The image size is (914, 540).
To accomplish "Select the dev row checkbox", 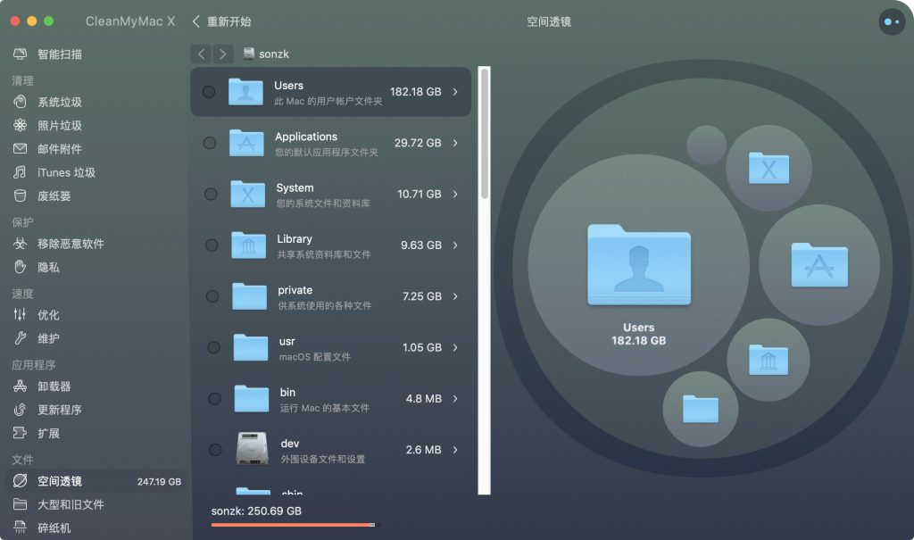I will (x=216, y=450).
